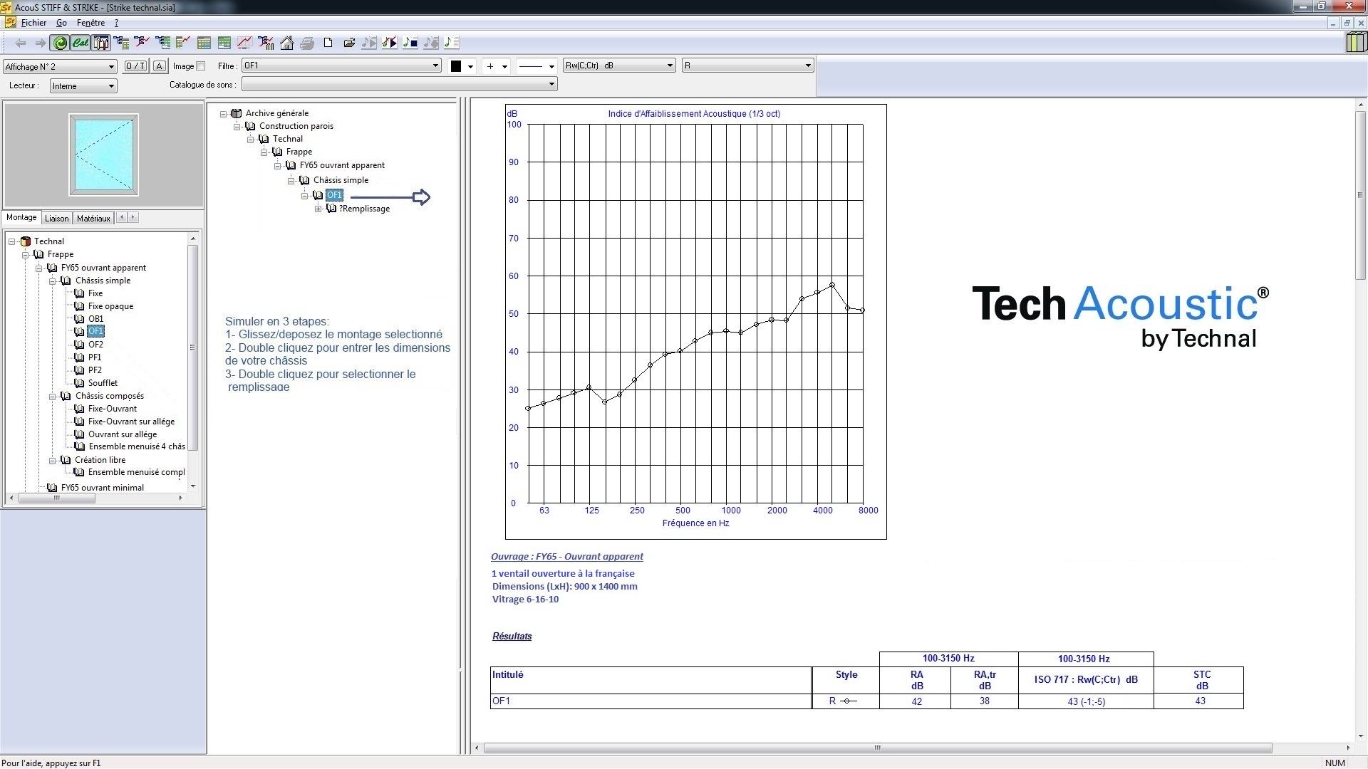Switch to the Matériaux tab

coord(93,219)
